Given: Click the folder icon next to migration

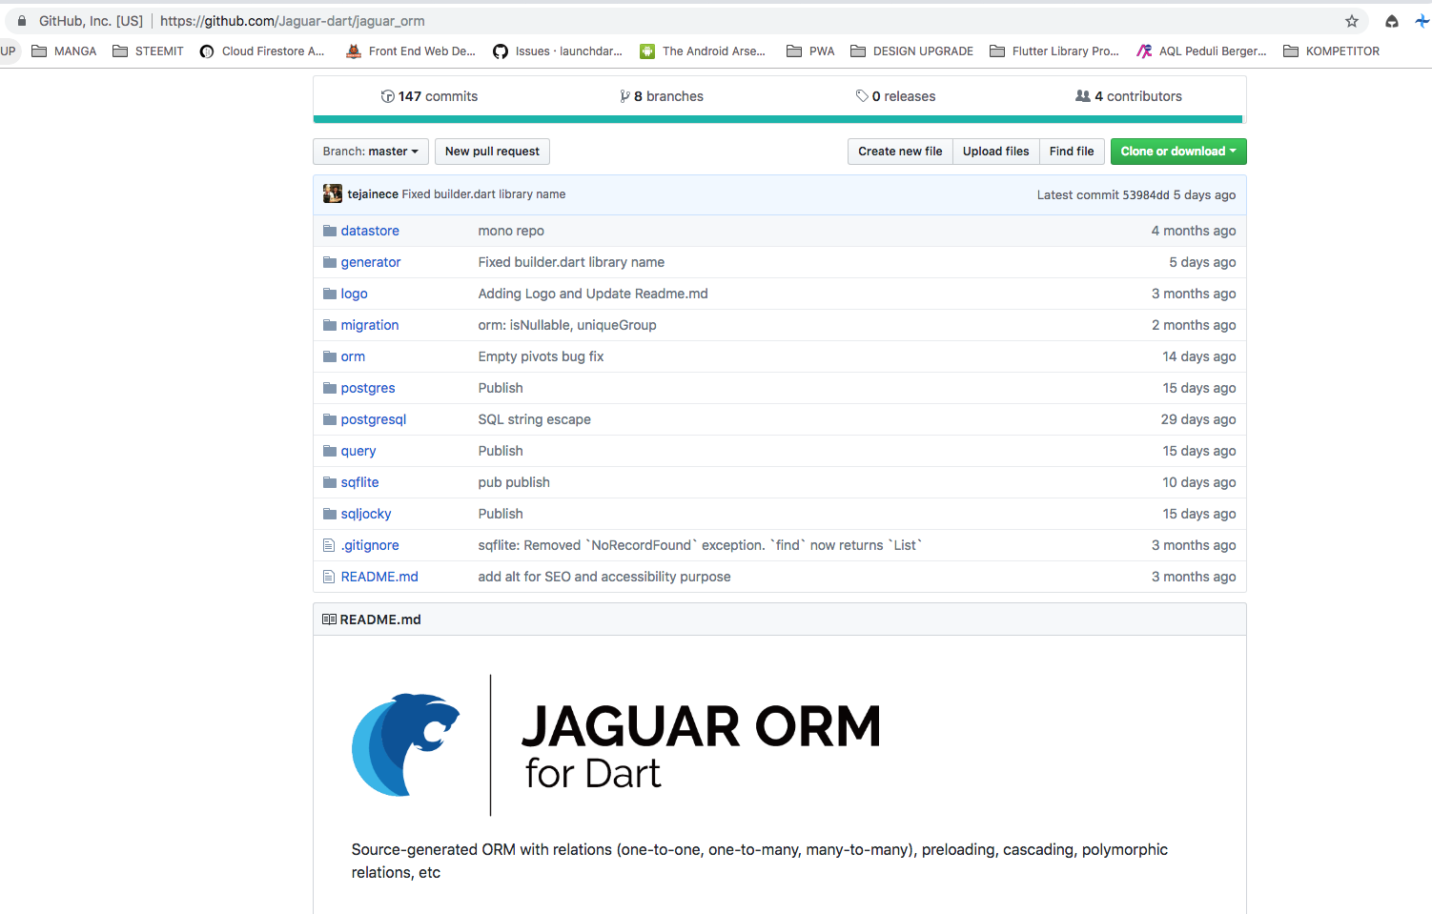Looking at the screenshot, I should [x=330, y=325].
